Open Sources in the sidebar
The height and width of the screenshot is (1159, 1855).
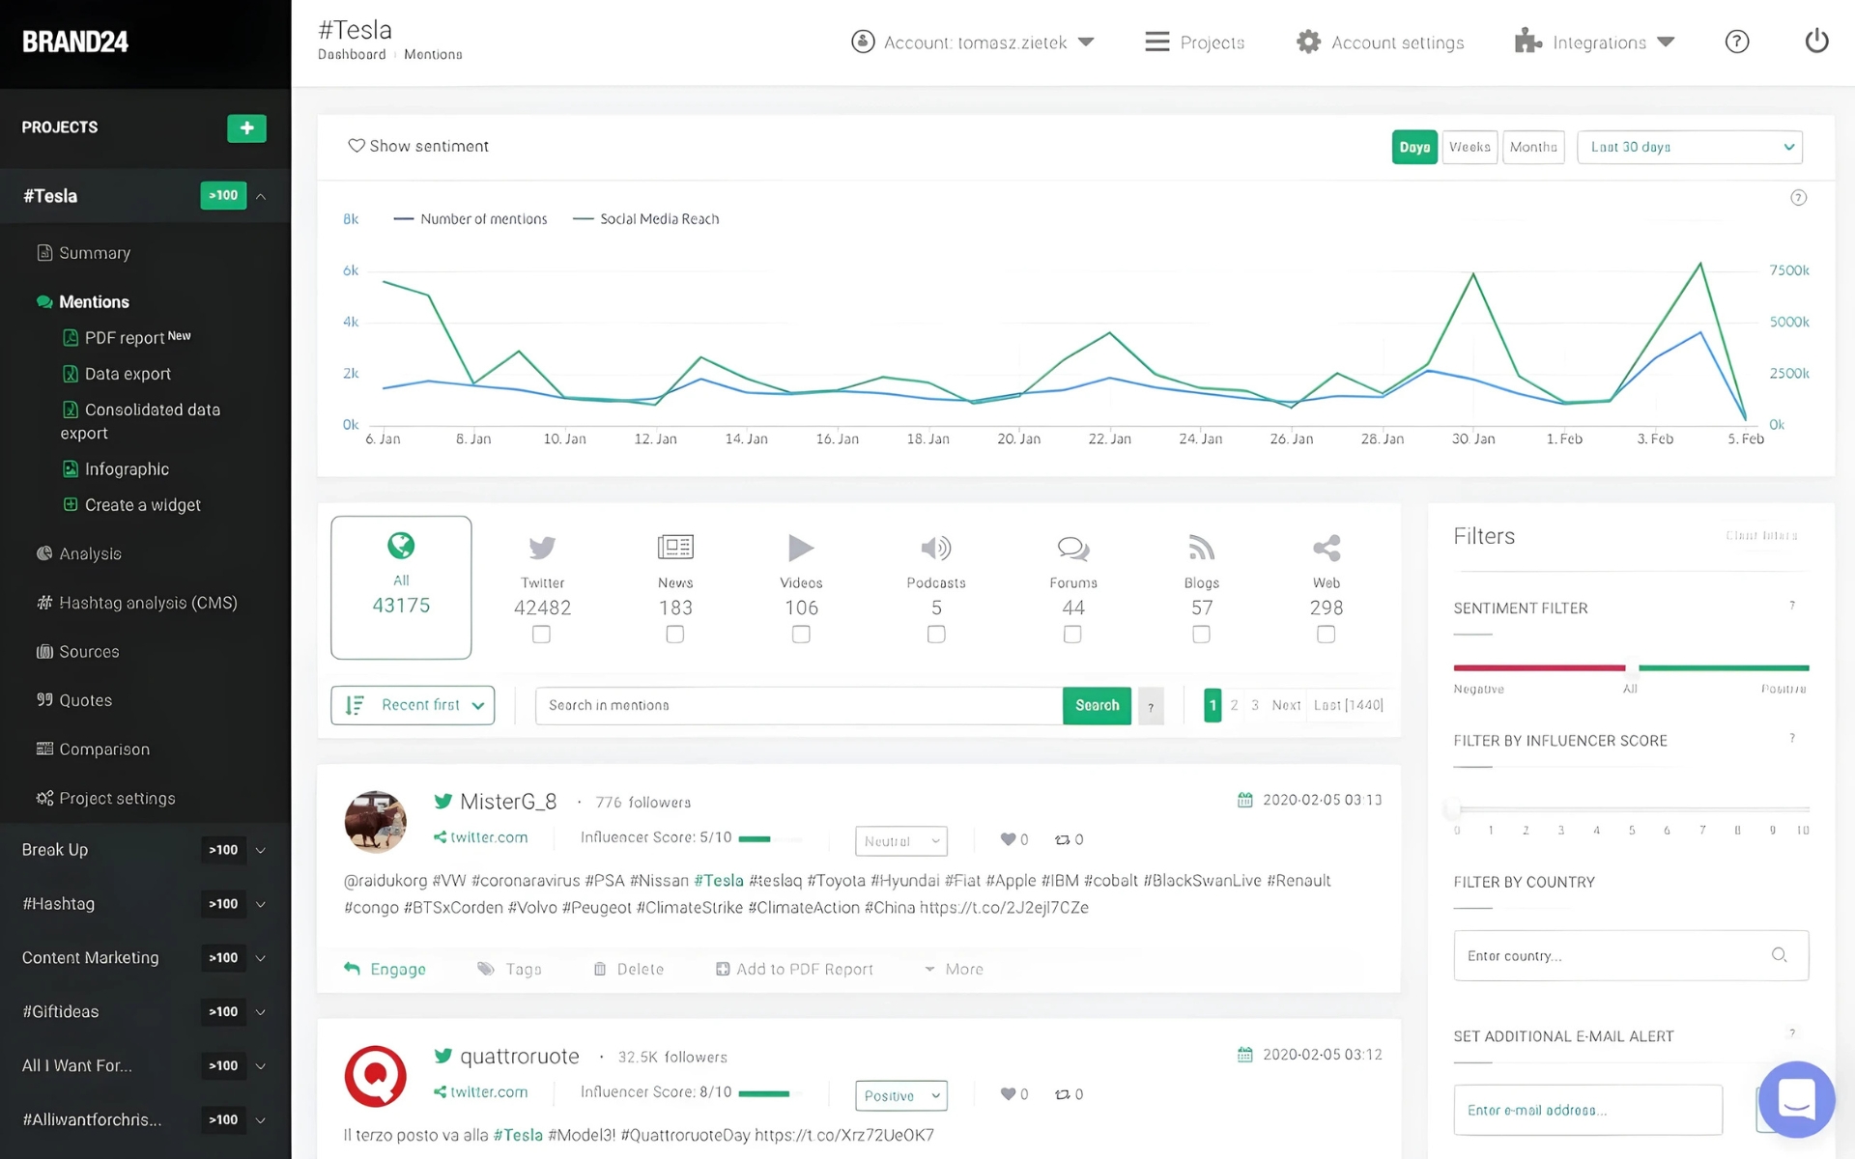point(78,652)
